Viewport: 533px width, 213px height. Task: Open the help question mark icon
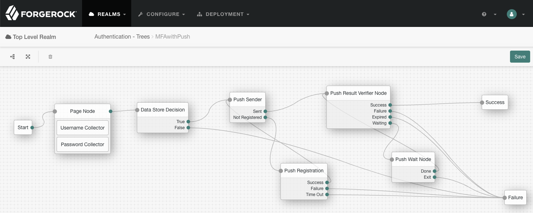point(484,14)
